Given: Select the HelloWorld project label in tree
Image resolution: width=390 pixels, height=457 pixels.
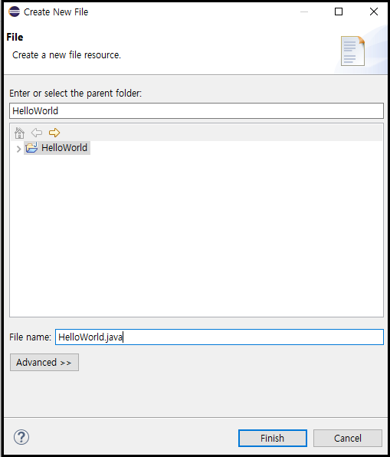Looking at the screenshot, I should (64, 148).
